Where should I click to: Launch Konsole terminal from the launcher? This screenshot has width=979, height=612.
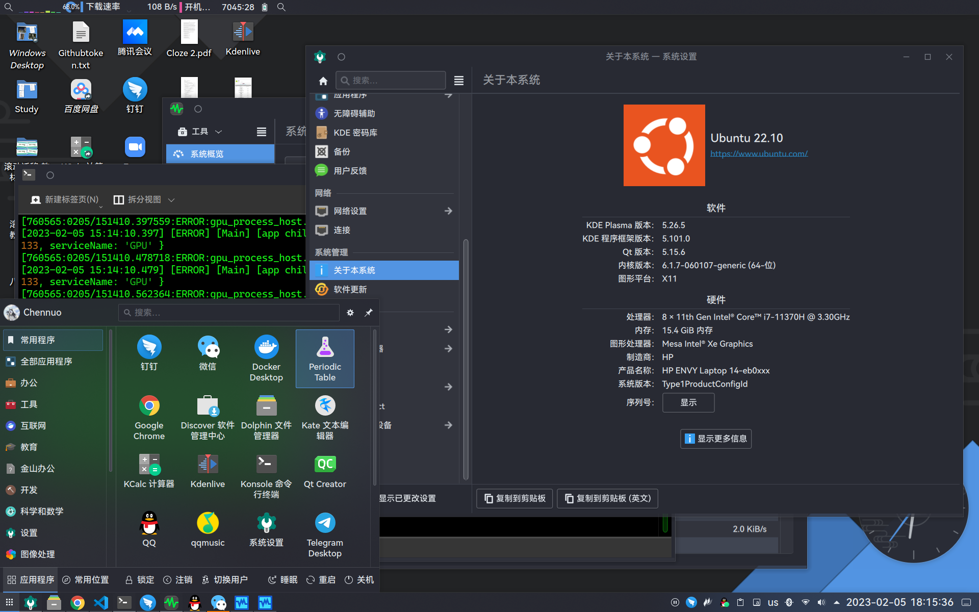pos(266,476)
